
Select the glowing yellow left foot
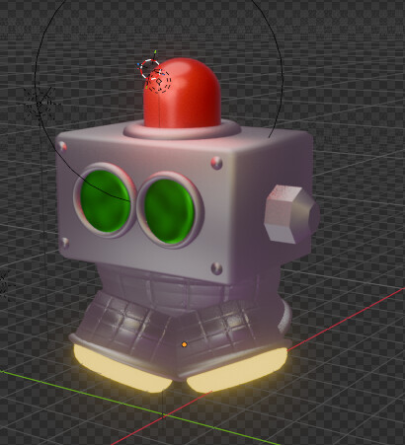pyautogui.click(x=121, y=368)
